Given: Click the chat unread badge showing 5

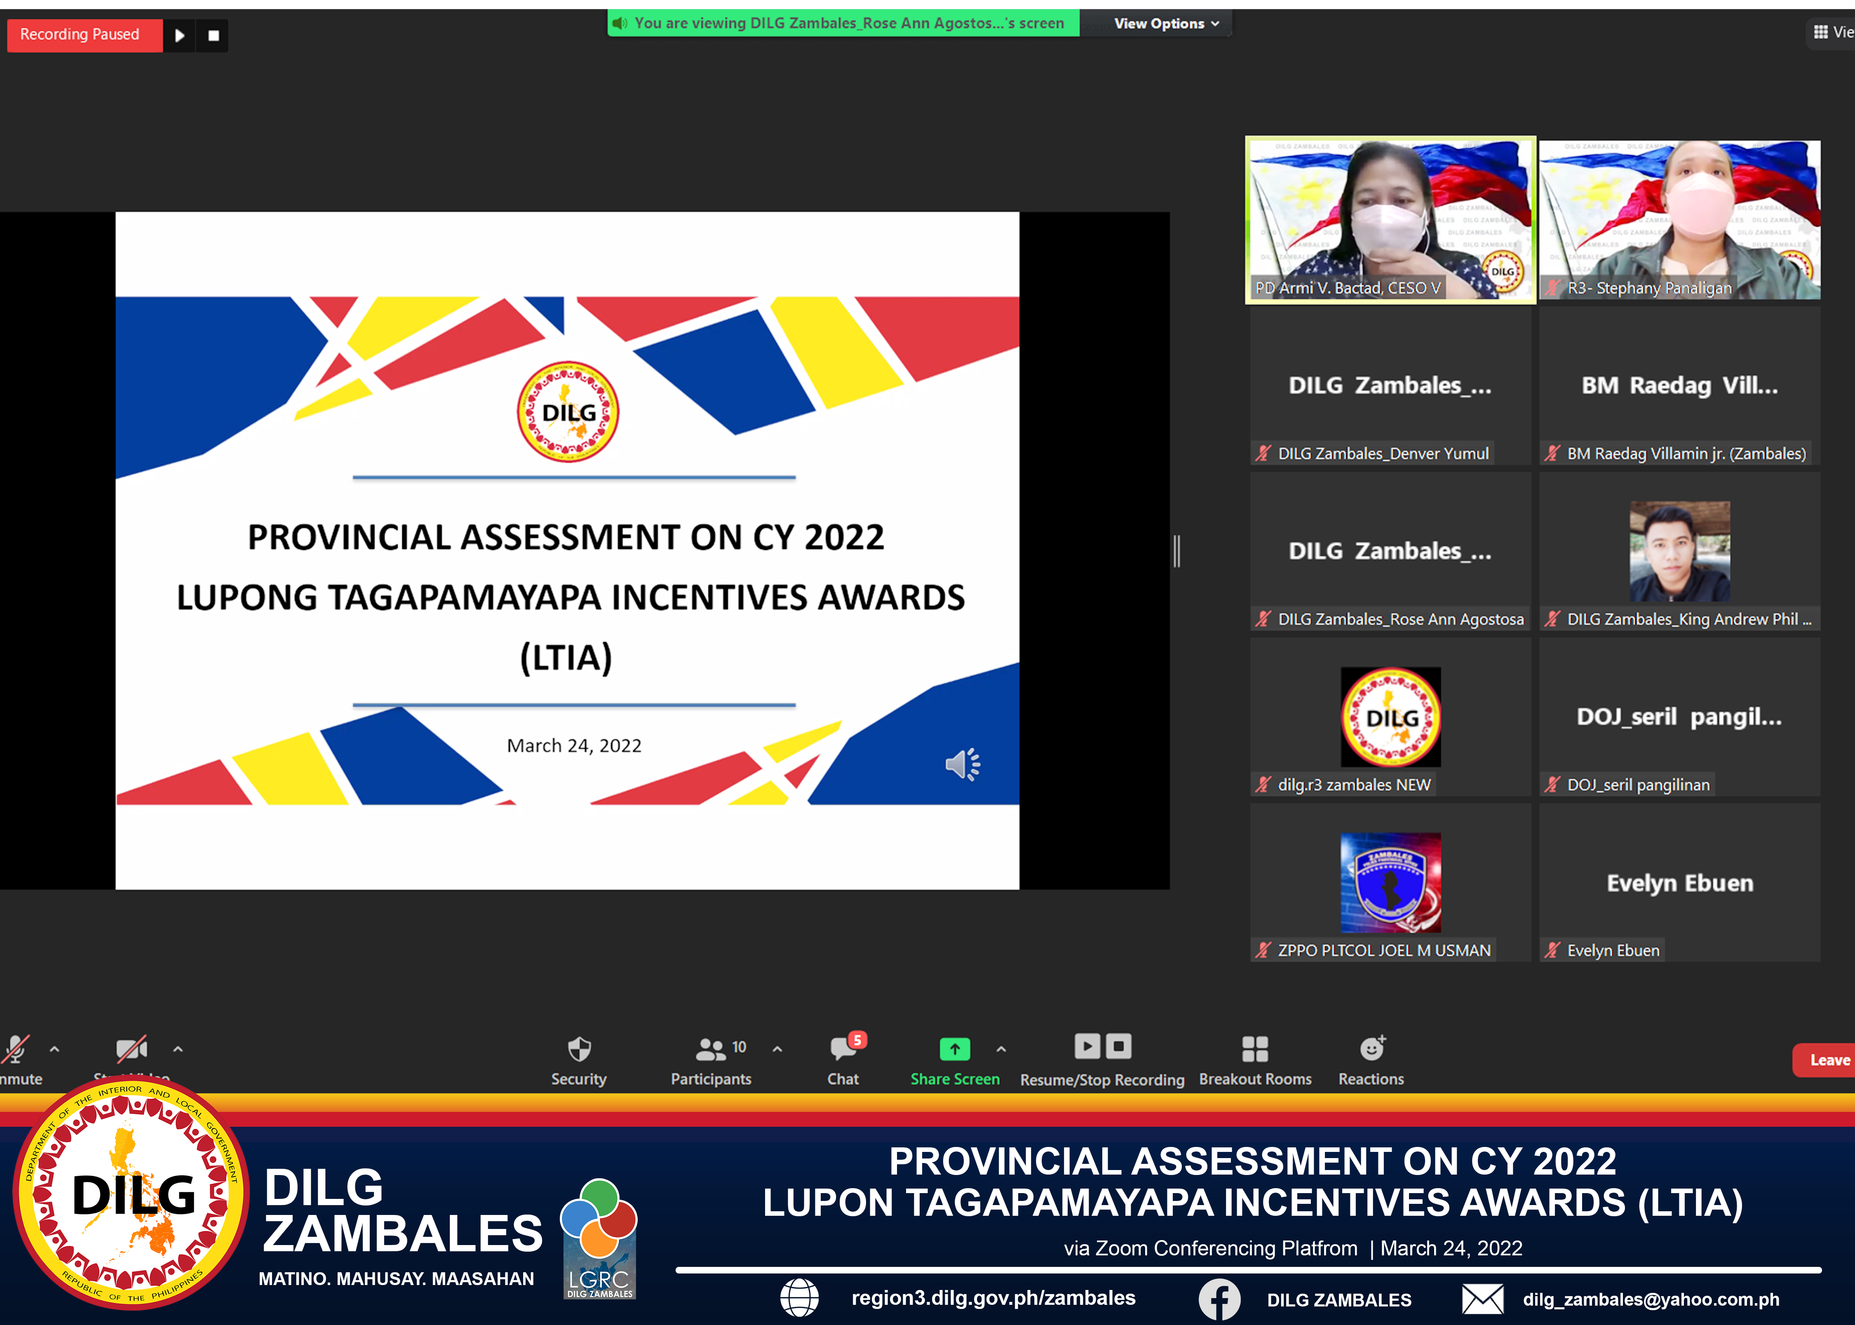Looking at the screenshot, I should click(857, 1039).
